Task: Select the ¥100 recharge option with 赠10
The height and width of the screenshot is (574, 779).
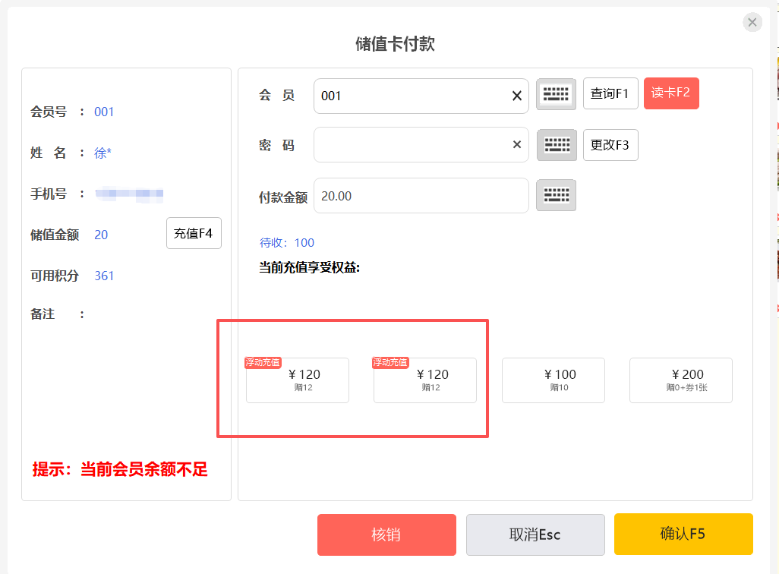Action: click(x=553, y=380)
